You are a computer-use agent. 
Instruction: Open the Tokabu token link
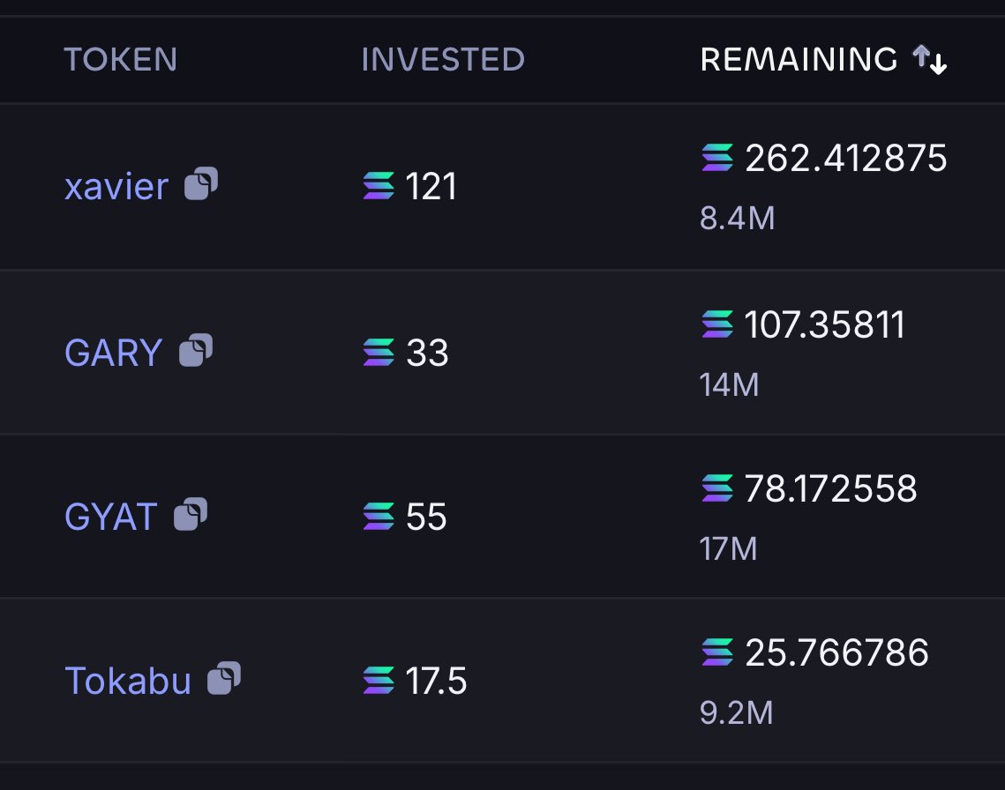pyautogui.click(x=128, y=681)
